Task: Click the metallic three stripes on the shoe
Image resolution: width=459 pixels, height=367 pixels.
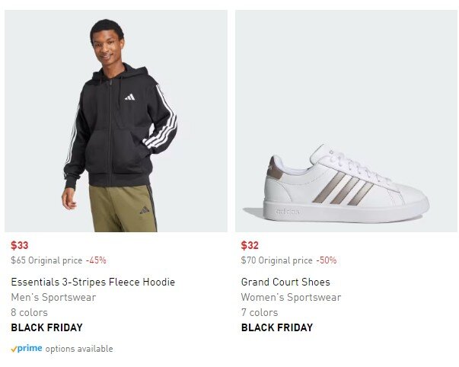Action: [343, 187]
